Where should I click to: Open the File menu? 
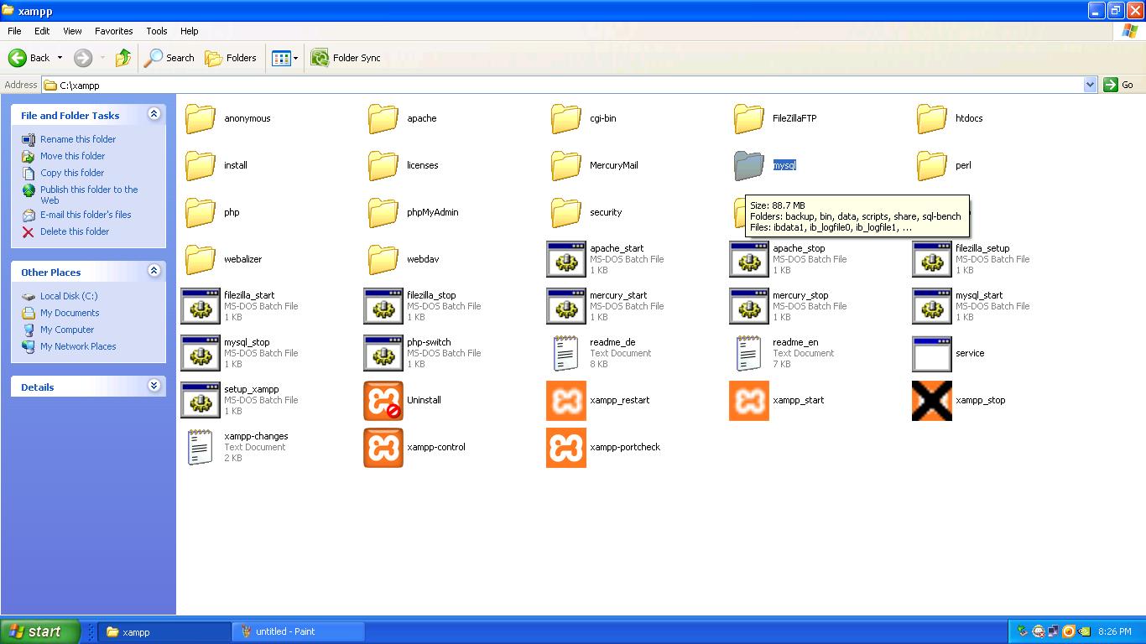14,31
